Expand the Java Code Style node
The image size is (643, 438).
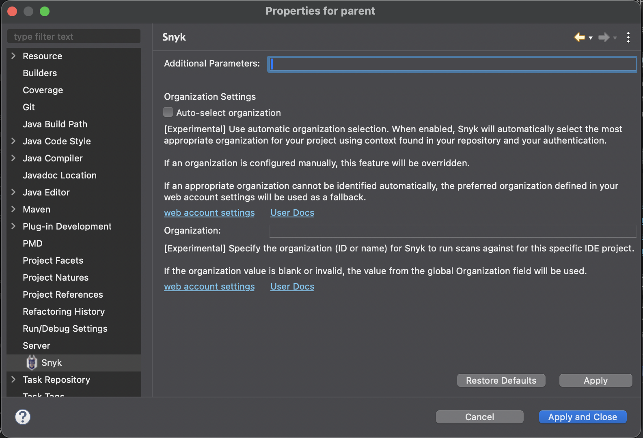point(13,141)
